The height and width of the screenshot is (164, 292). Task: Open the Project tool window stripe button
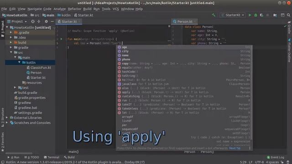coord(2,29)
